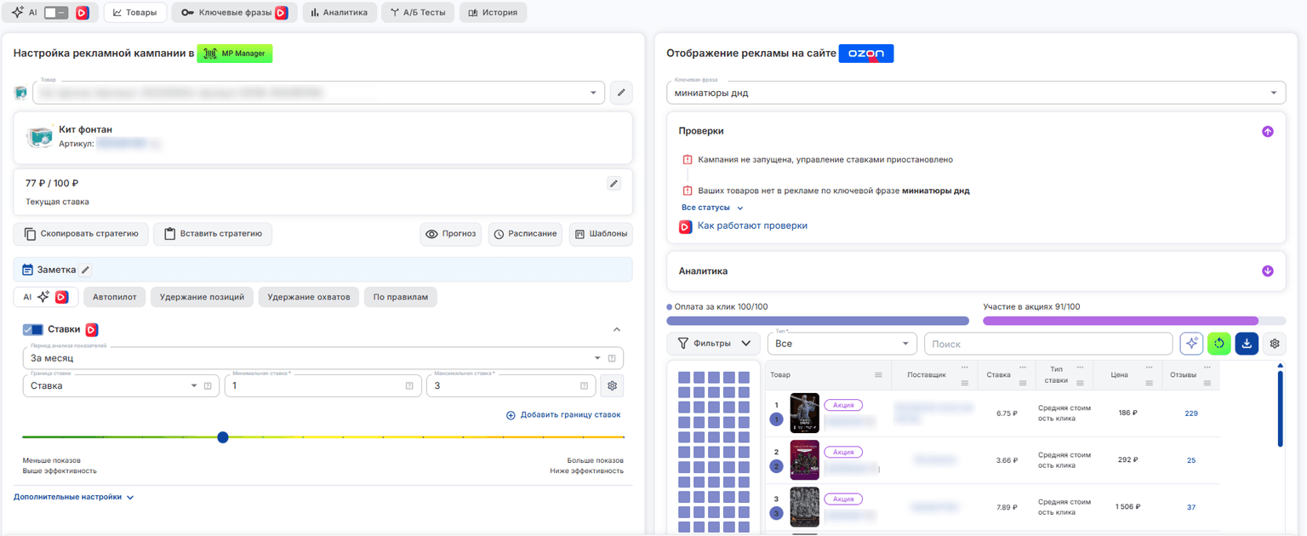Open video help icon next to Ставки

92,329
